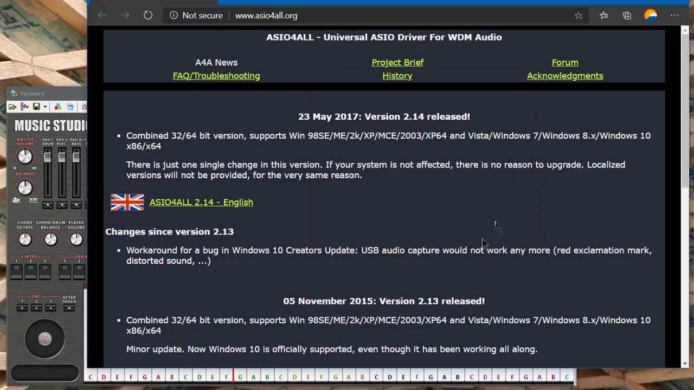
Task: Click the colored balls icon in Keyboard toolbar
Action: 58,107
